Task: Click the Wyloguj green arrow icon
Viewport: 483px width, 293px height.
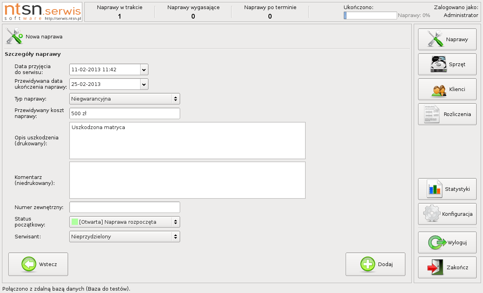Action: [x=437, y=242]
